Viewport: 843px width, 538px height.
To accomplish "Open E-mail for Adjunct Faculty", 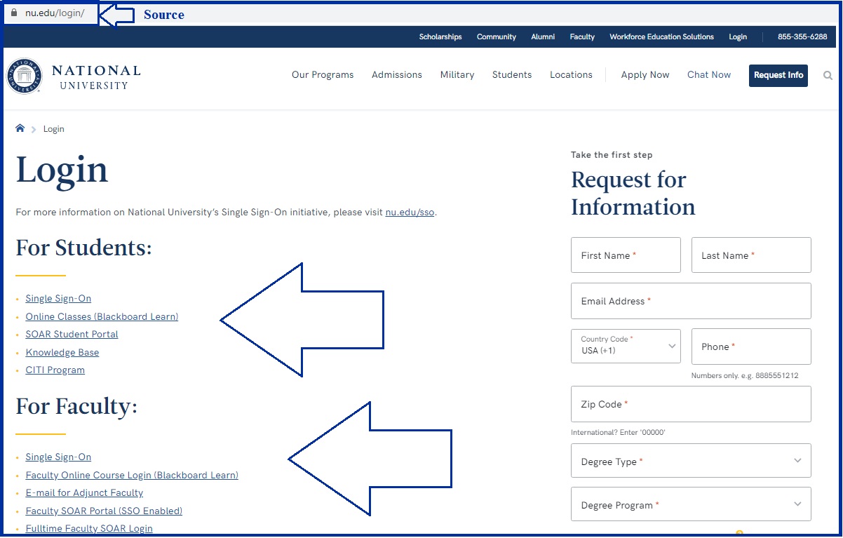I will (84, 493).
